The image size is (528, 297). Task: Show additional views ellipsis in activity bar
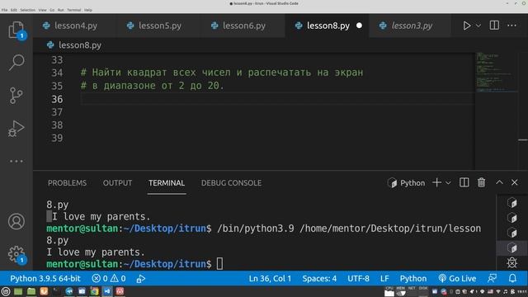pyautogui.click(x=16, y=162)
